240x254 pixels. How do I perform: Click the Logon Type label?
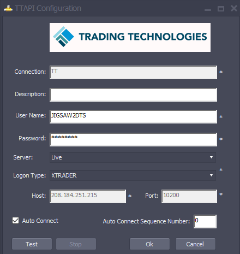tap(29, 176)
